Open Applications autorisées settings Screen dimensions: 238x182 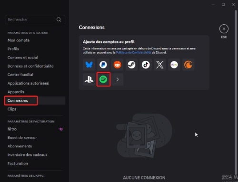tap(28, 83)
